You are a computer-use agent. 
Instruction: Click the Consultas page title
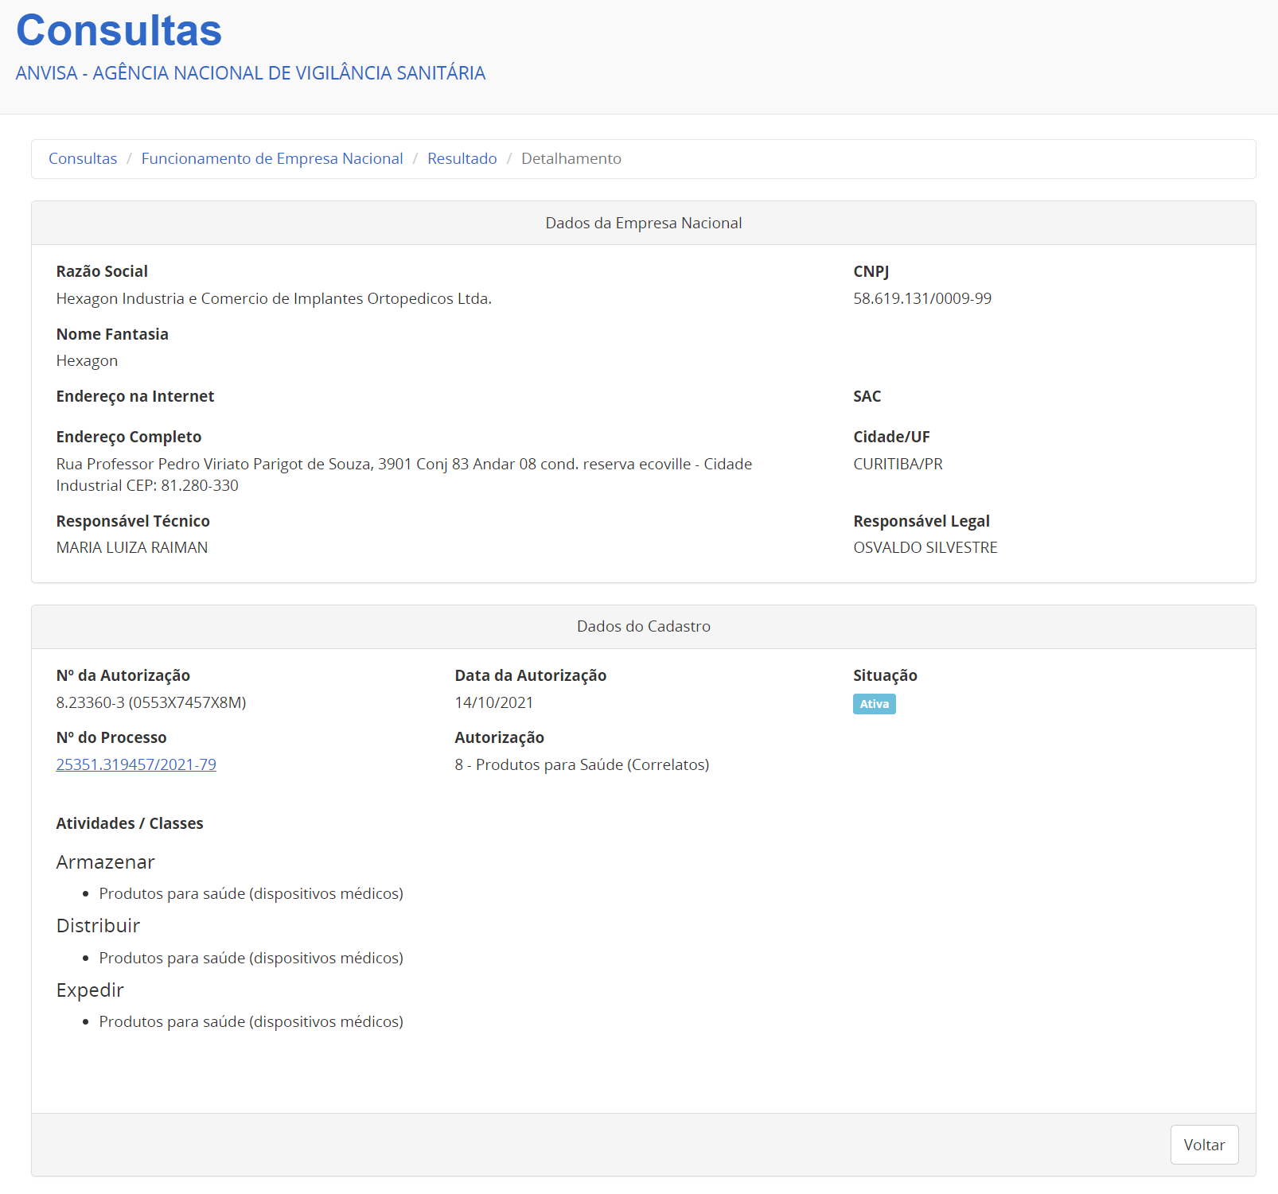coord(119,31)
